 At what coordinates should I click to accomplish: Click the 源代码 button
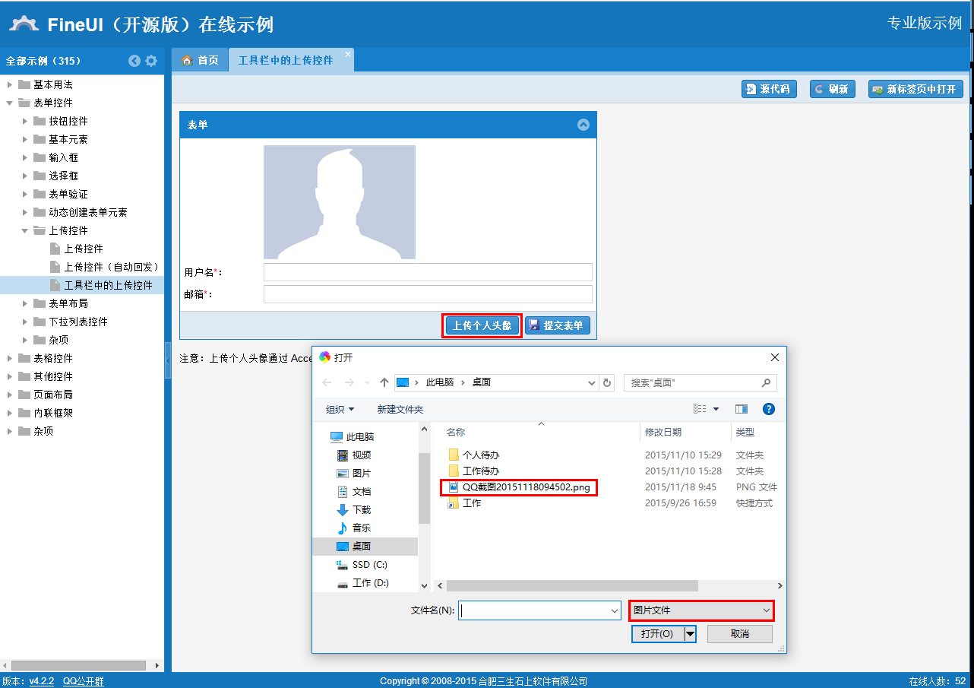coord(769,89)
